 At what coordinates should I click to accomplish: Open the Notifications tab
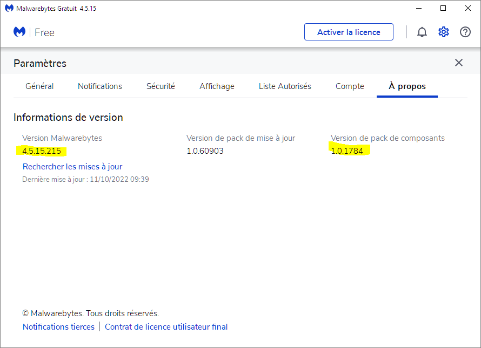(x=99, y=86)
